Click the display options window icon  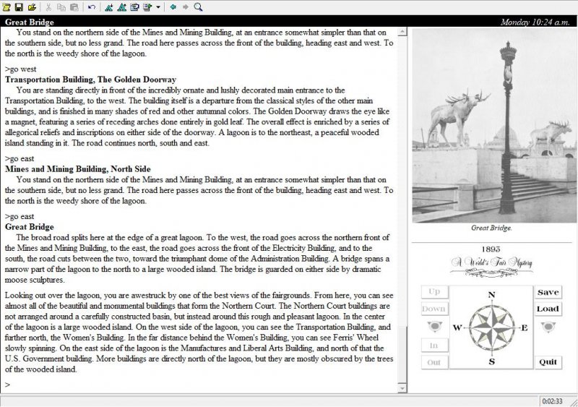coord(134,7)
